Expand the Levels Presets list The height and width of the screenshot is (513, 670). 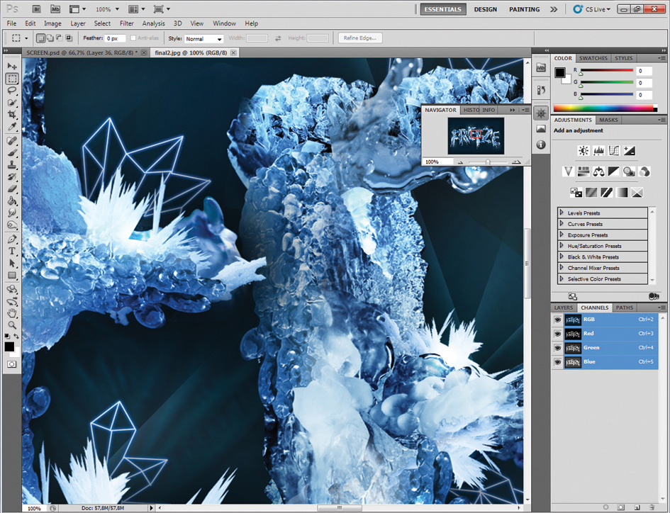pyautogui.click(x=562, y=213)
